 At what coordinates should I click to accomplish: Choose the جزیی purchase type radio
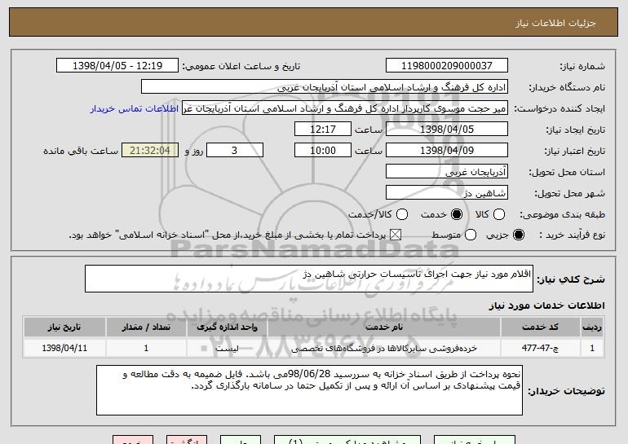(x=519, y=235)
